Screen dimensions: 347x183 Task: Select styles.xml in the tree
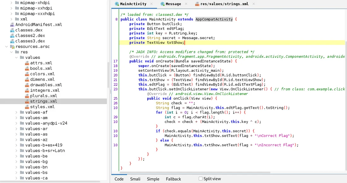pos(42,107)
